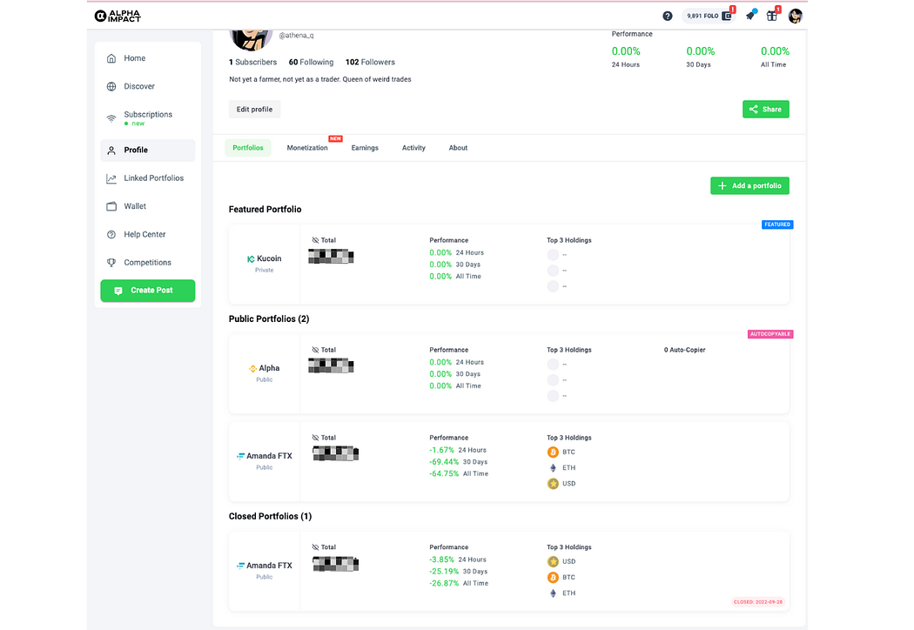Click the BTC coin icon in closed portfolio
Viewport: 914px width, 630px height.
click(x=553, y=578)
